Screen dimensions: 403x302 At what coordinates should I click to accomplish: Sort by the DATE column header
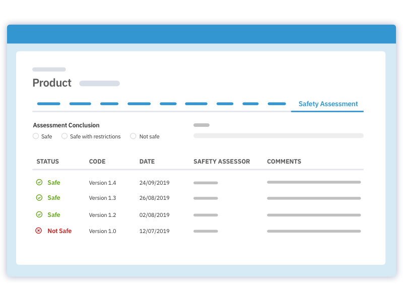point(147,162)
